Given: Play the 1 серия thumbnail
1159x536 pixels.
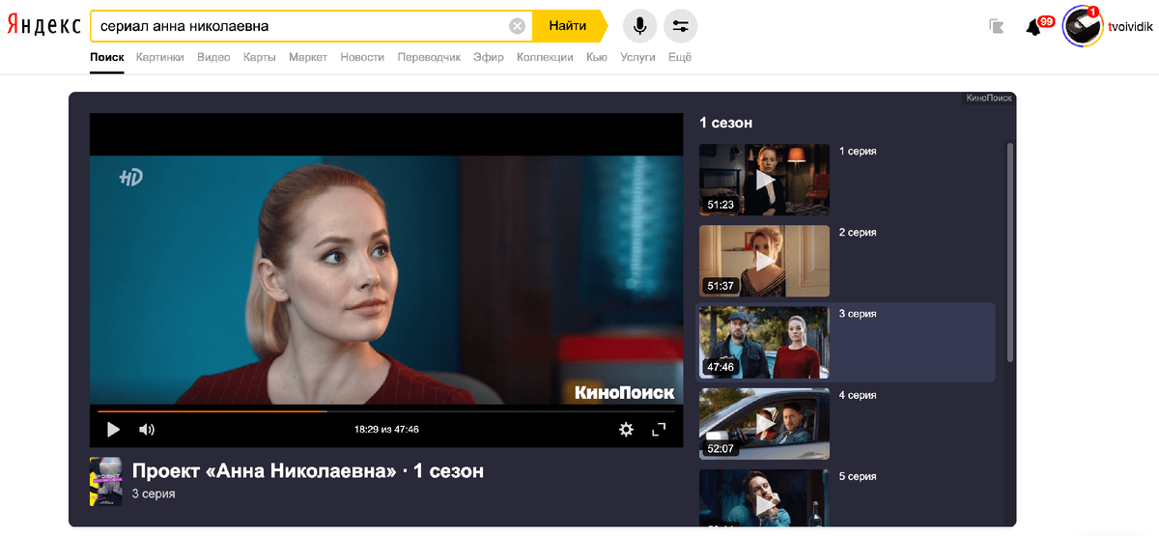Looking at the screenshot, I should (x=764, y=180).
